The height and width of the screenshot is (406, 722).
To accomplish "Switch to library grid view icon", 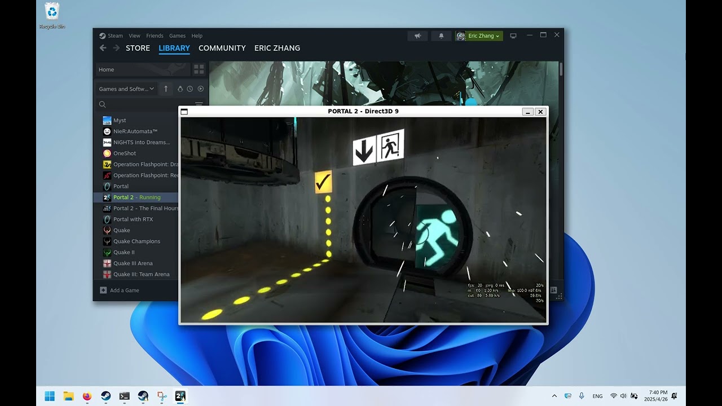I will (x=199, y=69).
